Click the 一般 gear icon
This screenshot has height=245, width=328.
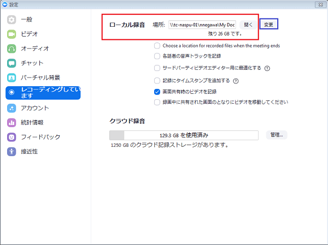(11, 20)
